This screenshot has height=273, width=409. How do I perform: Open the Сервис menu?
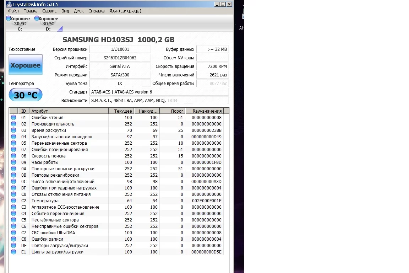click(49, 11)
